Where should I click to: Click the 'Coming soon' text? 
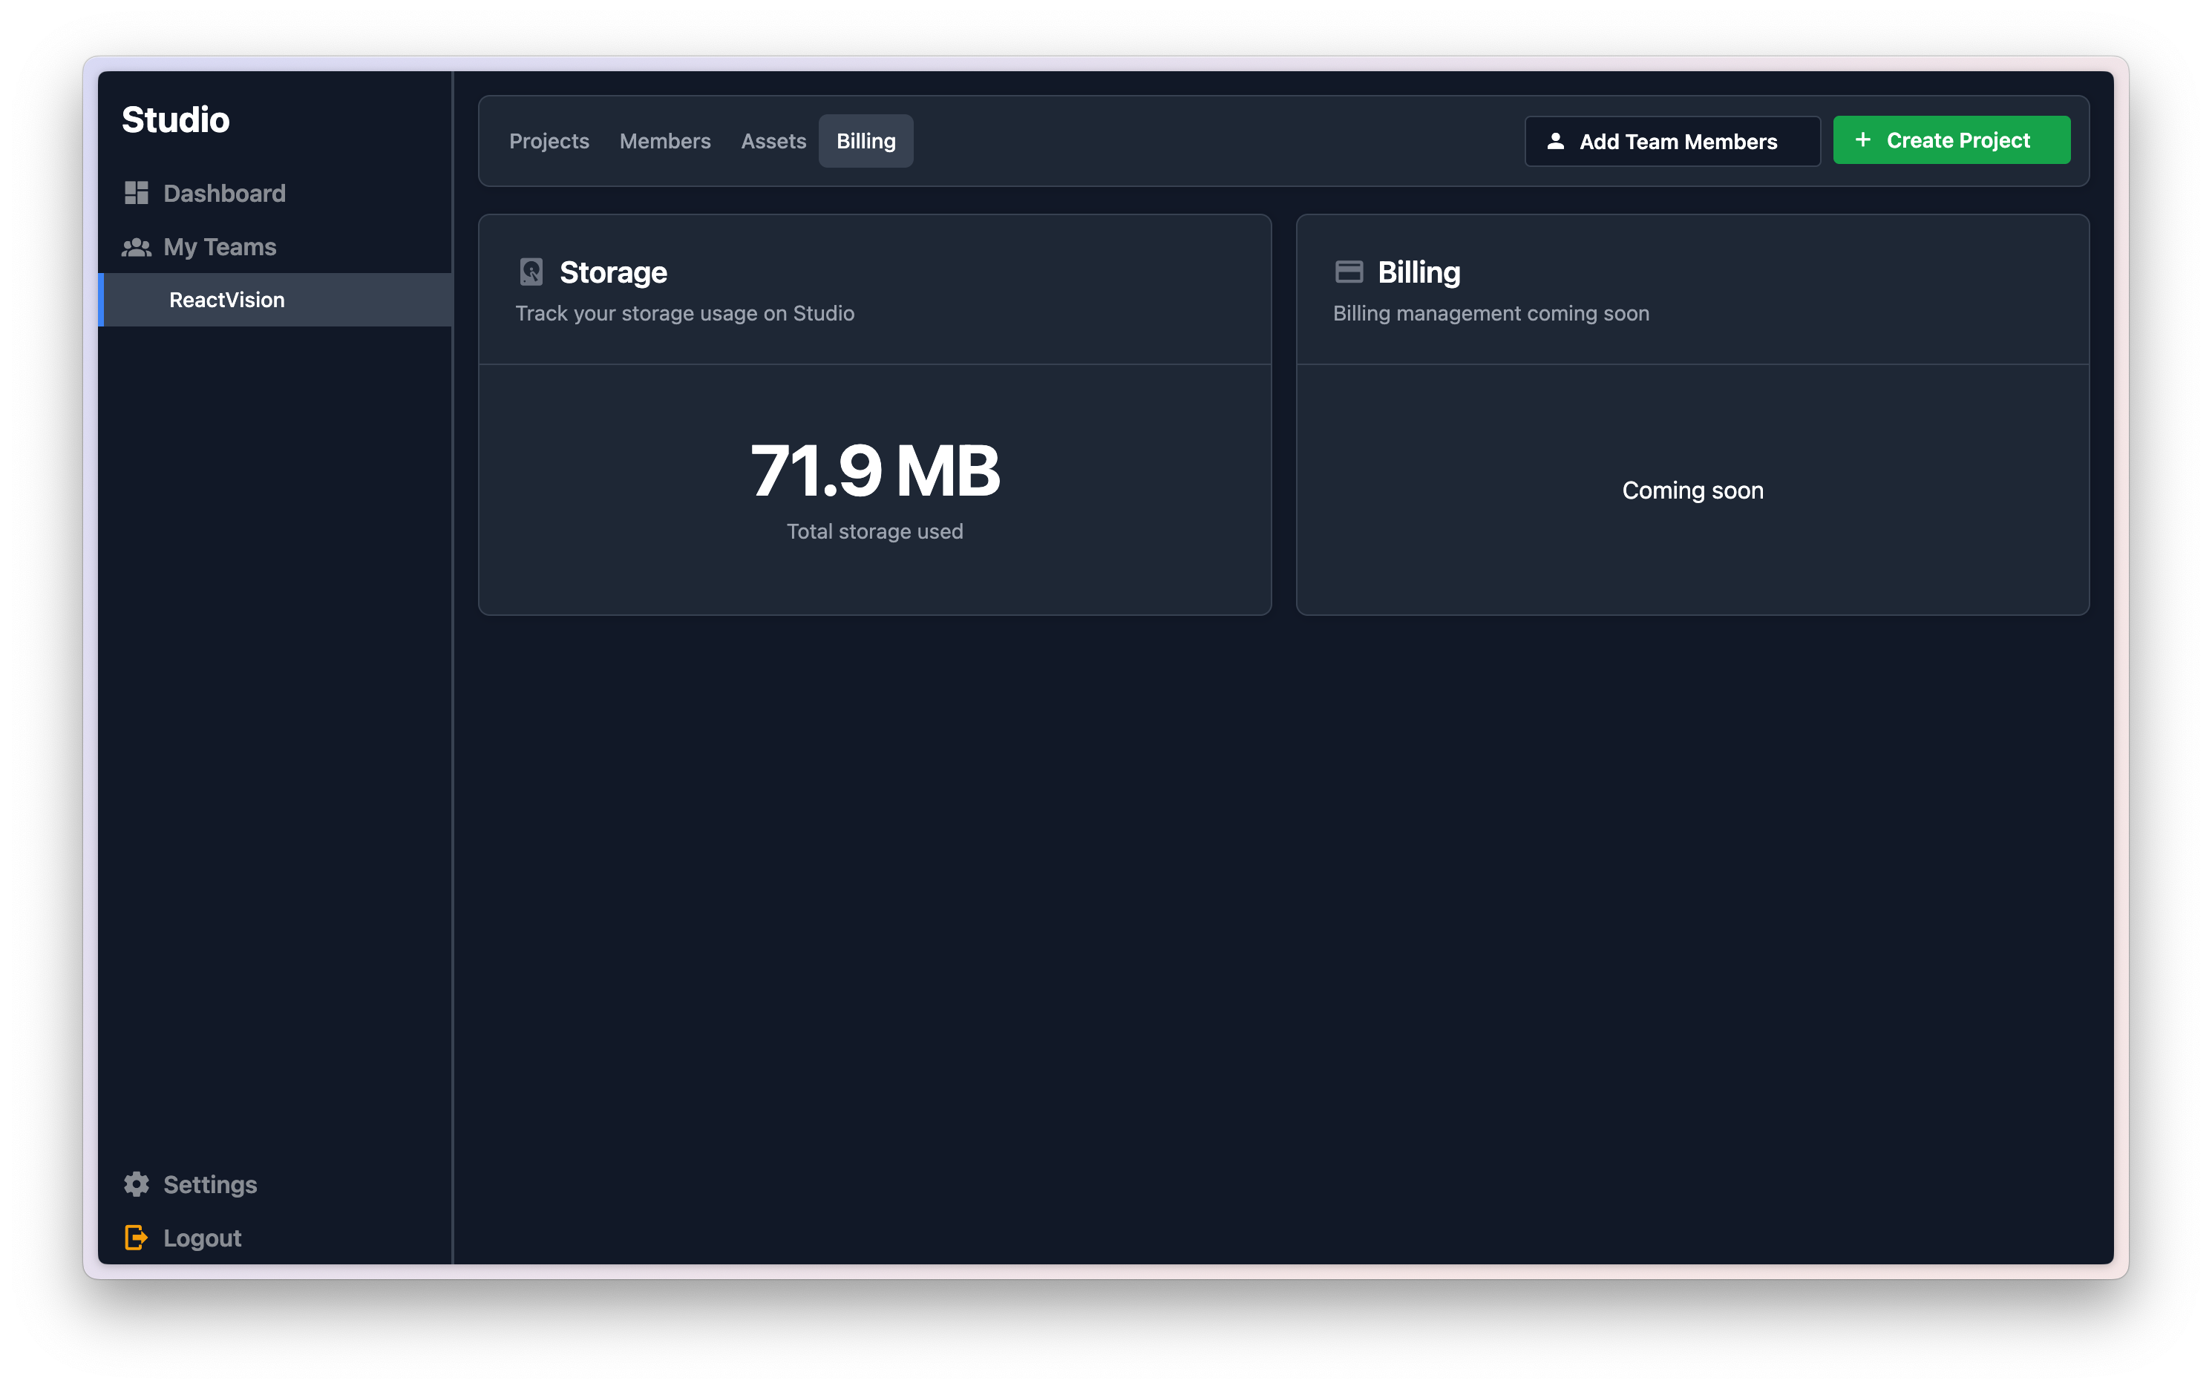coord(1692,490)
